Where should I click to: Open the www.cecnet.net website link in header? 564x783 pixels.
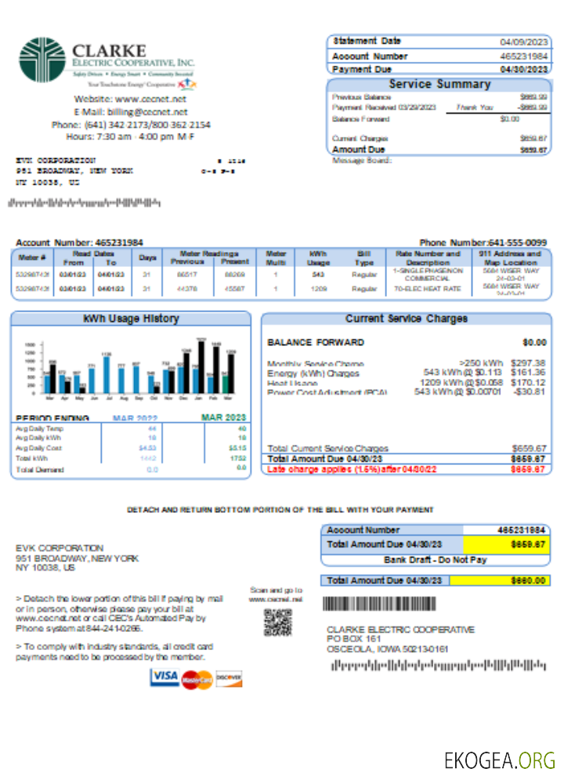[x=150, y=99]
